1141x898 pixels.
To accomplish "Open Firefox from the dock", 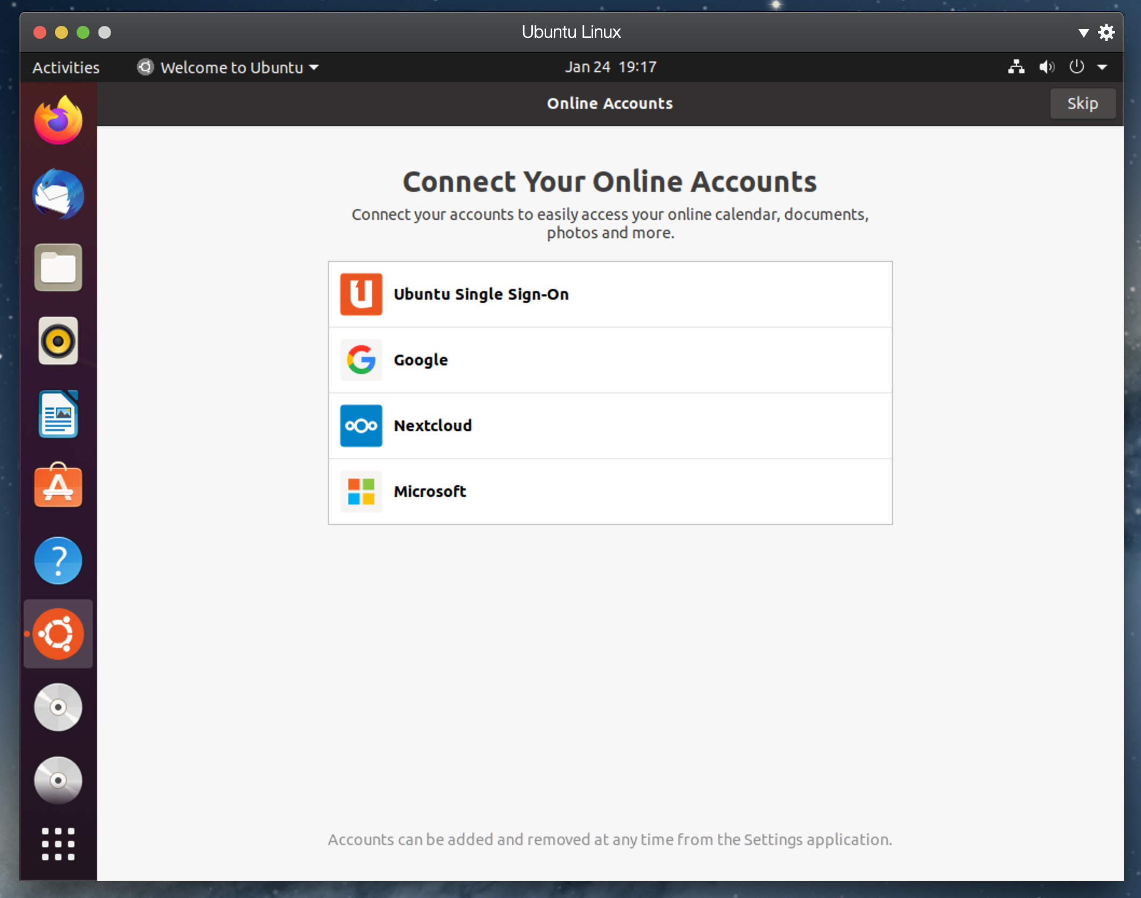I will point(58,121).
